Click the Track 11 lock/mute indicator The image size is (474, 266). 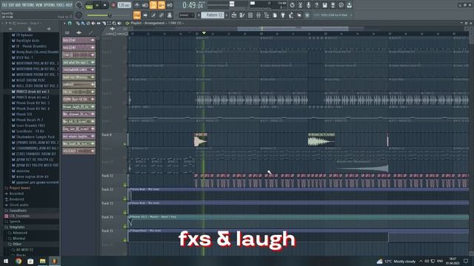125,185
